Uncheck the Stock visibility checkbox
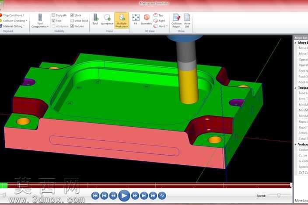This screenshot has width=308, height=205. click(72, 15)
